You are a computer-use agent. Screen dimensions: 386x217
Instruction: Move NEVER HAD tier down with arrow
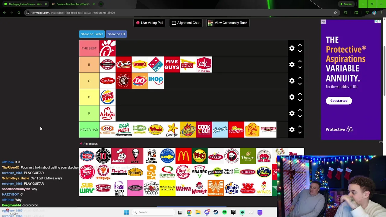(300, 133)
